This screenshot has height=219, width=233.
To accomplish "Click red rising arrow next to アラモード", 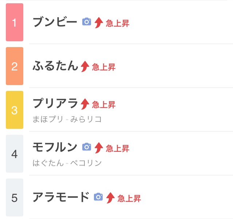I will pos(110,198).
